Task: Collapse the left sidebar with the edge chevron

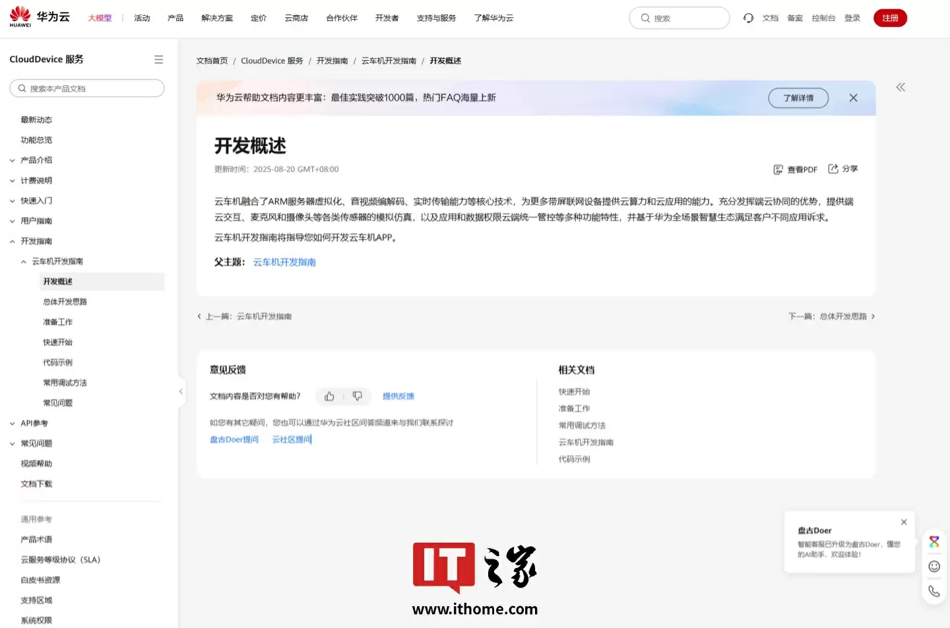Action: (x=181, y=391)
